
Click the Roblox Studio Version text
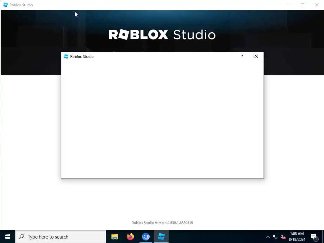click(x=162, y=223)
